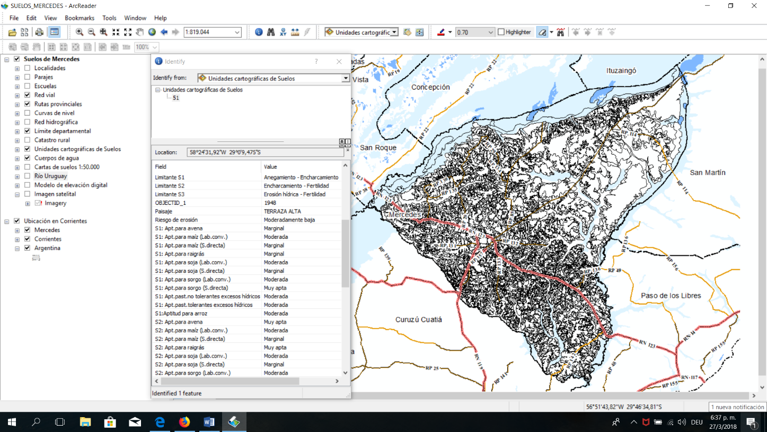Open the map scale dropdown

[237, 32]
